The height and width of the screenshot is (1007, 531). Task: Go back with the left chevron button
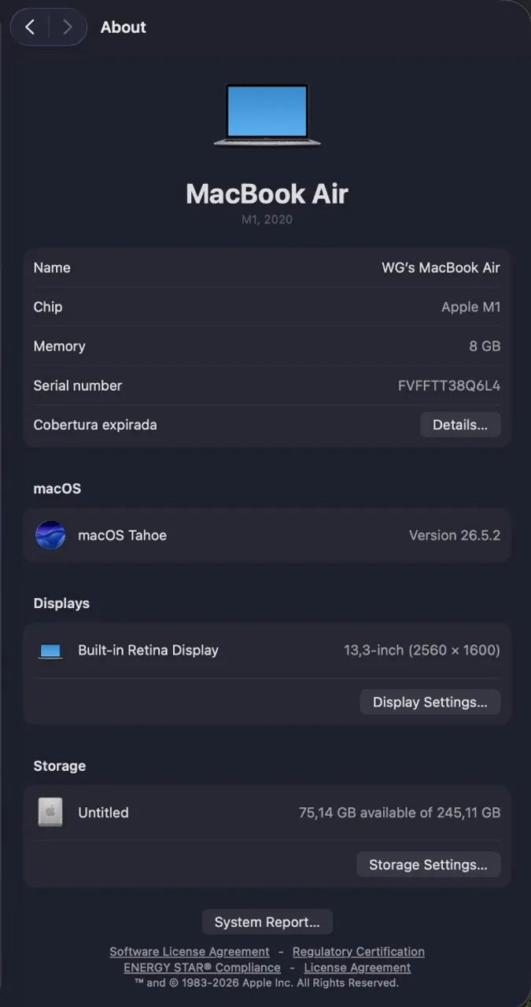(30, 27)
